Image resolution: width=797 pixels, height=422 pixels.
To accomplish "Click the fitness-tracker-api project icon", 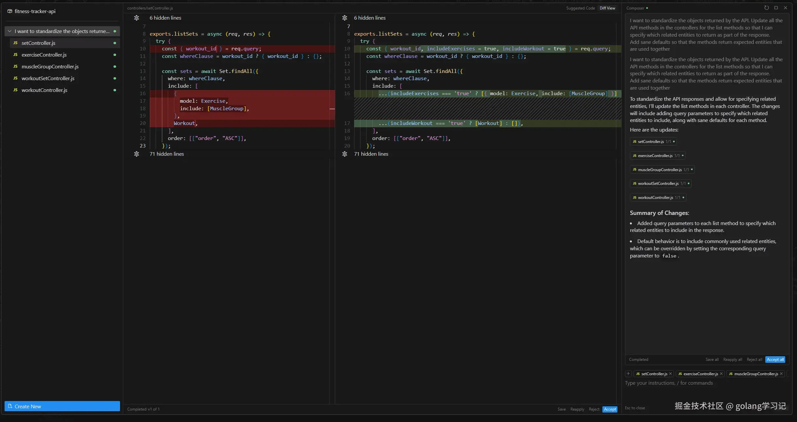I will (10, 11).
